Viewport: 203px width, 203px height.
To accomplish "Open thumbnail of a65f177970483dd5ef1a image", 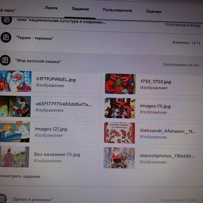I will point(15,106).
